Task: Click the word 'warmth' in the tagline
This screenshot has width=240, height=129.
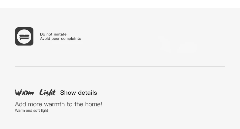Action: [x=54, y=104]
